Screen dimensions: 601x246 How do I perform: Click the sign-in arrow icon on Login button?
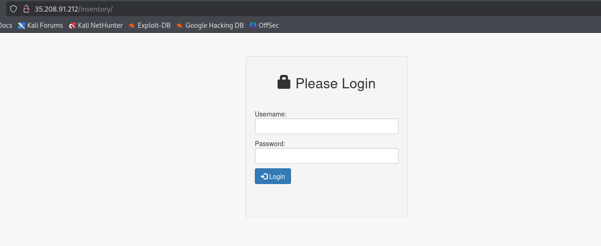(264, 177)
